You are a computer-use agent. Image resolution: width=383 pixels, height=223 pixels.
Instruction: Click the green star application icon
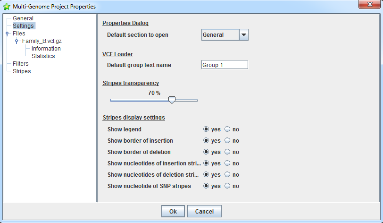pyautogui.click(x=7, y=7)
